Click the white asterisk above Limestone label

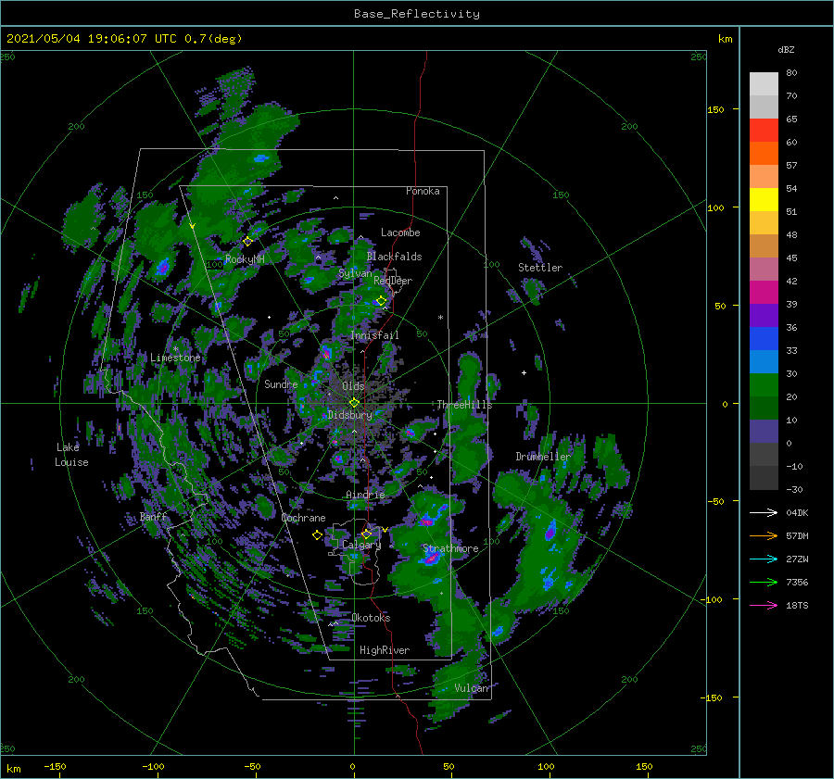(x=175, y=349)
